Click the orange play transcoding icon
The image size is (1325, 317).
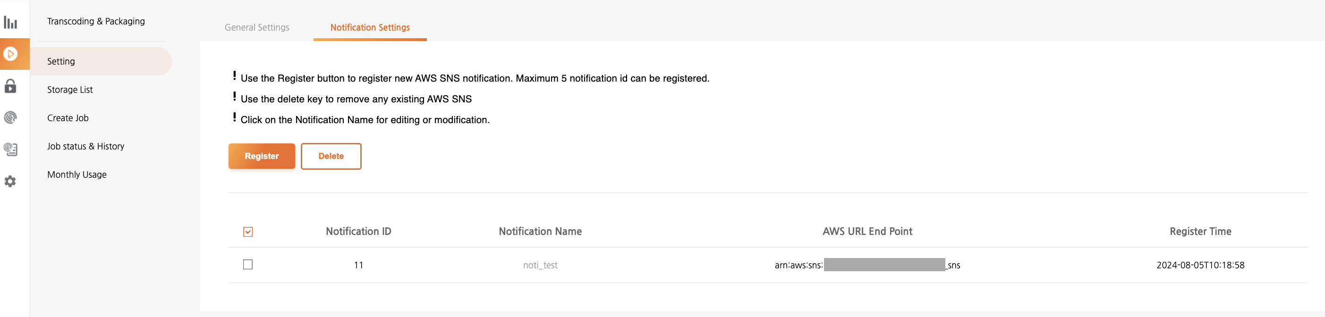coord(10,54)
